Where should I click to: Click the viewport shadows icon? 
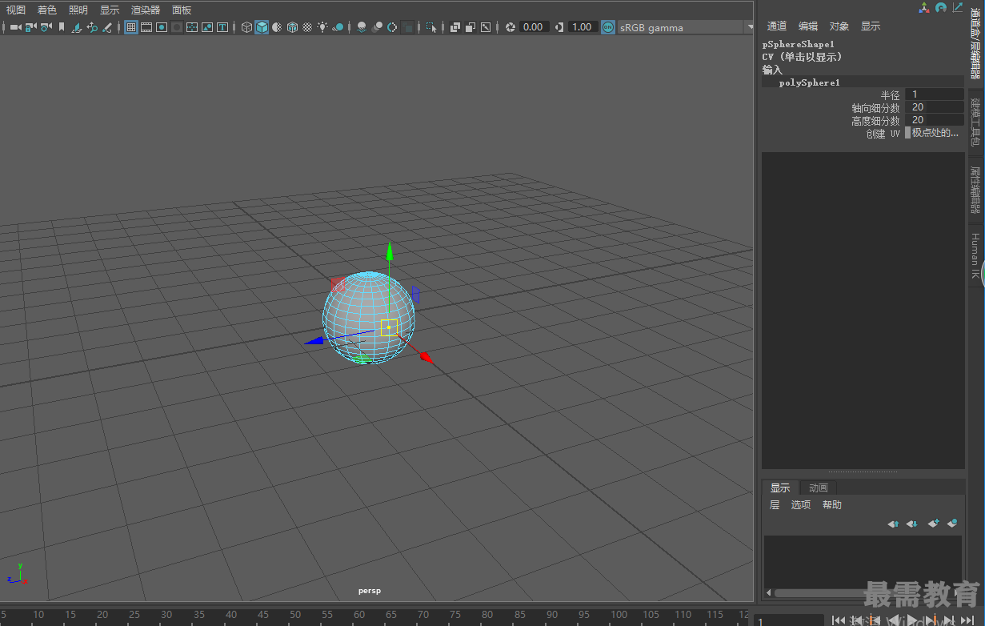tap(338, 27)
